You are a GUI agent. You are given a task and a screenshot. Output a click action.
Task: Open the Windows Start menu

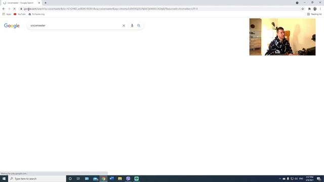[4, 178]
